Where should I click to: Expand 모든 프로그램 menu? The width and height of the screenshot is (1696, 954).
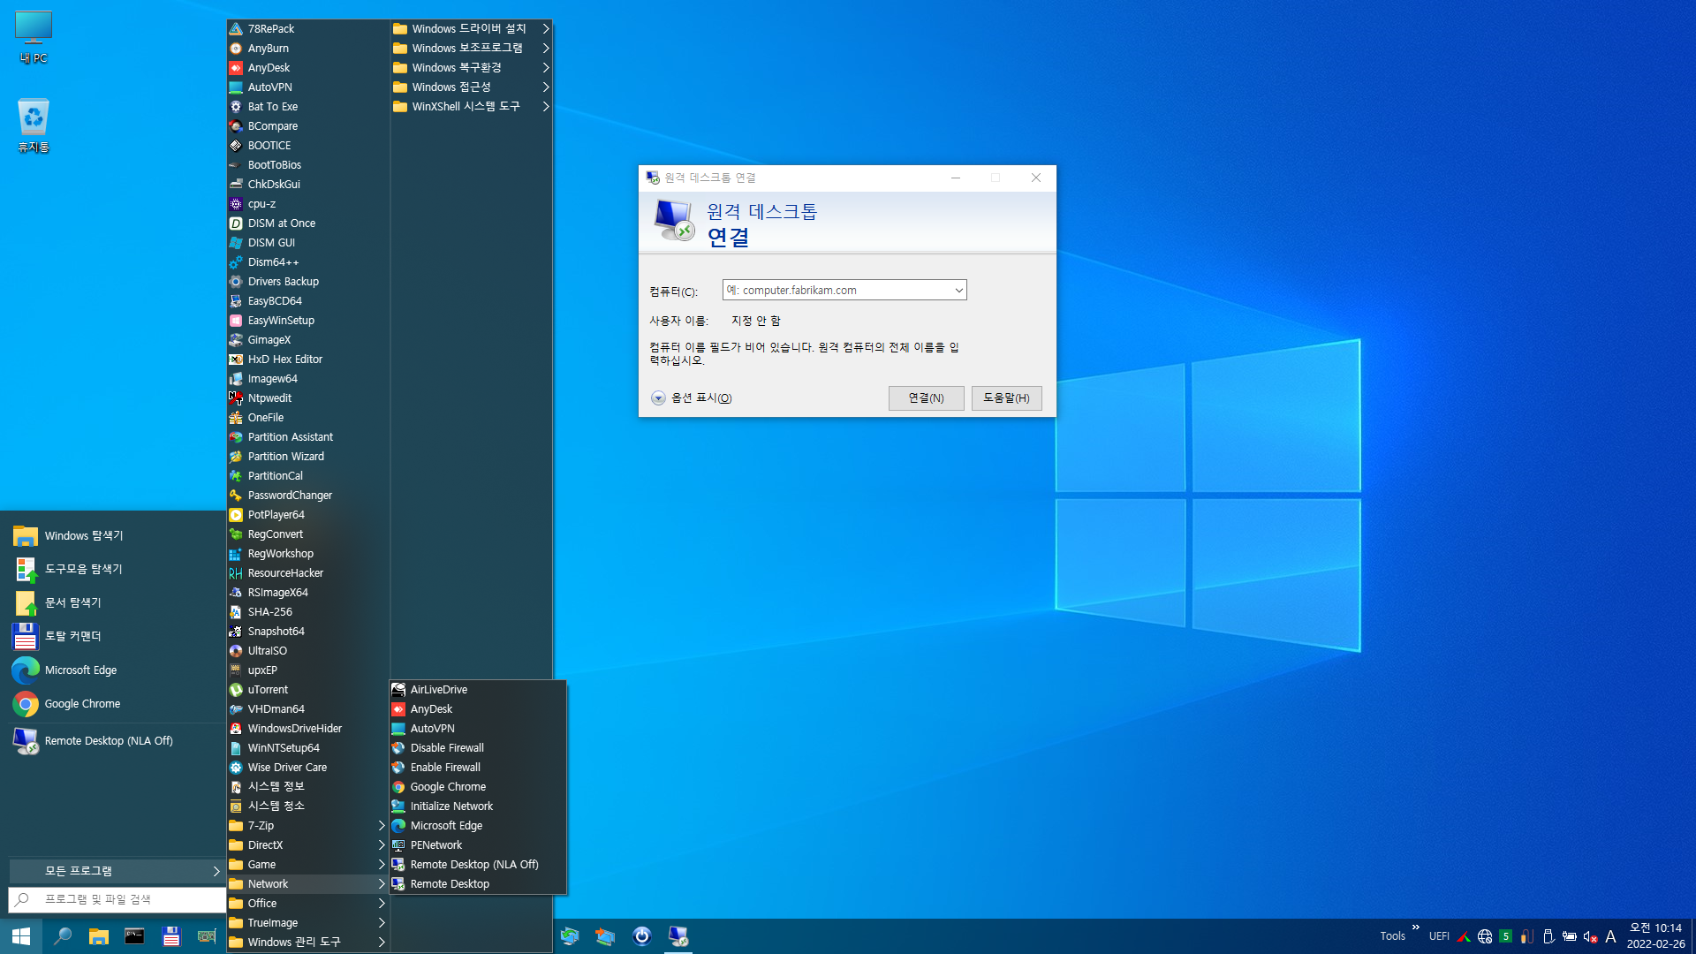(117, 871)
